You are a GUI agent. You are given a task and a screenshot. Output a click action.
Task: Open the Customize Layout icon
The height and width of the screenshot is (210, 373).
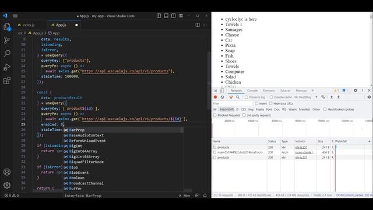pyautogui.click(x=181, y=16)
